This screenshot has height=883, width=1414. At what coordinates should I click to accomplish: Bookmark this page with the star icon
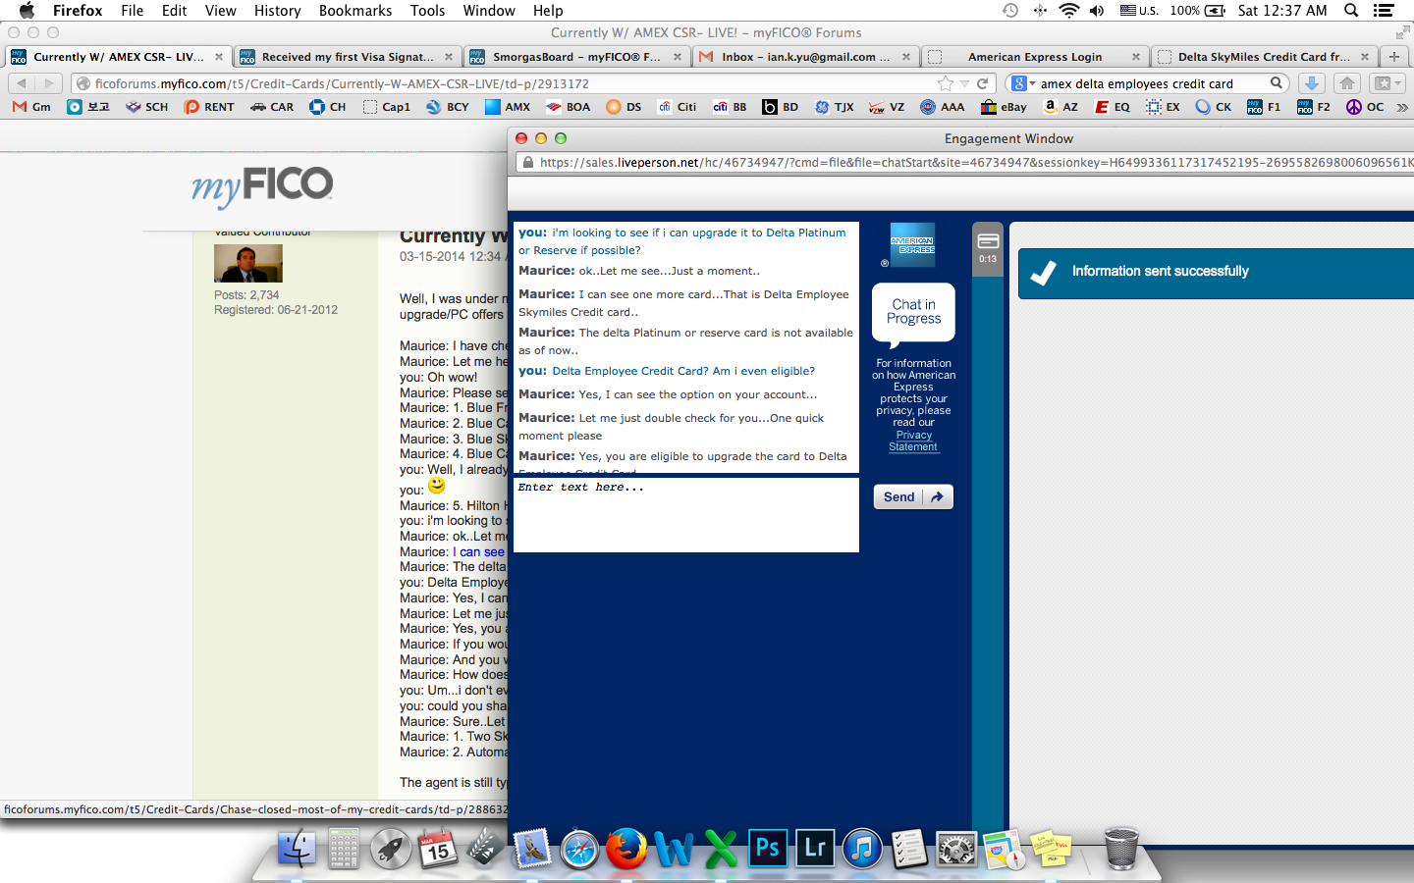[946, 83]
